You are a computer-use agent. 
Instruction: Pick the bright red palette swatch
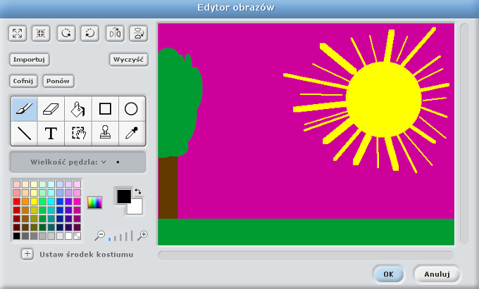(16, 202)
